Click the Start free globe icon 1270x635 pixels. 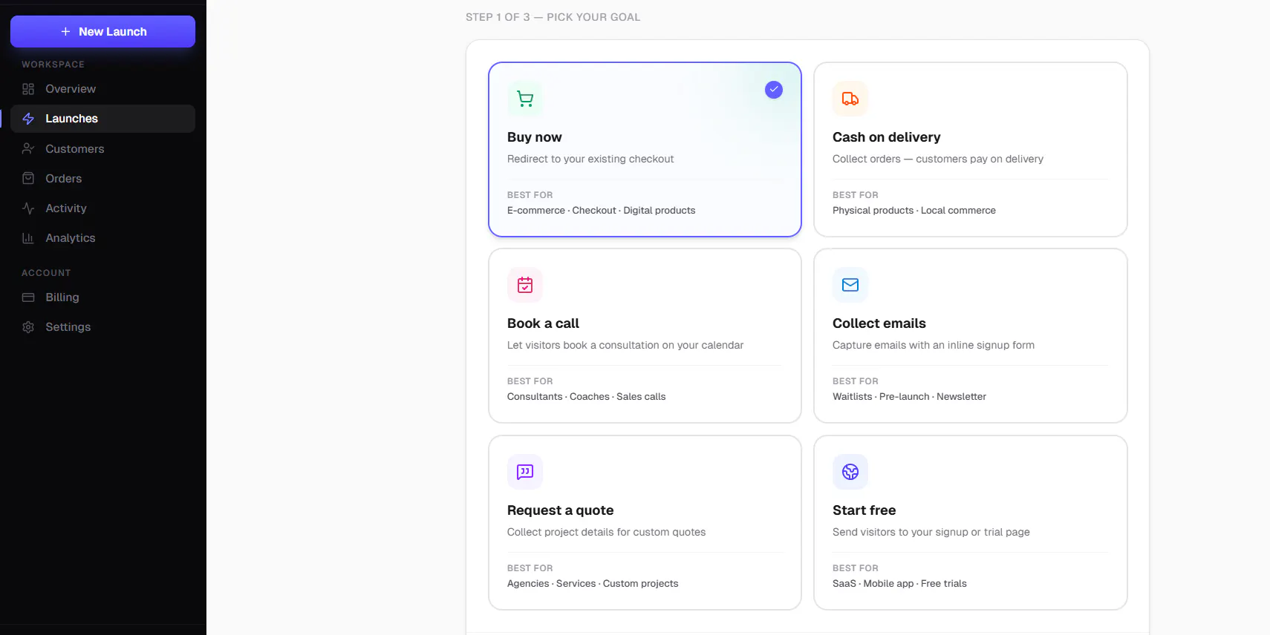[x=850, y=472]
